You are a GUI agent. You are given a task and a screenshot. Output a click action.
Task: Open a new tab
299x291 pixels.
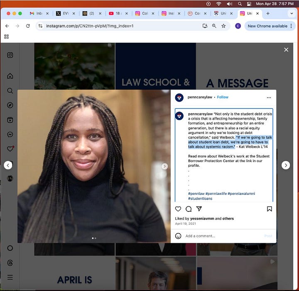pyautogui.click(x=268, y=14)
